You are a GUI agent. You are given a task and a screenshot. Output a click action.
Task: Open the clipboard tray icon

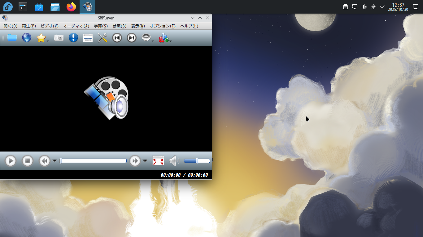point(346,7)
